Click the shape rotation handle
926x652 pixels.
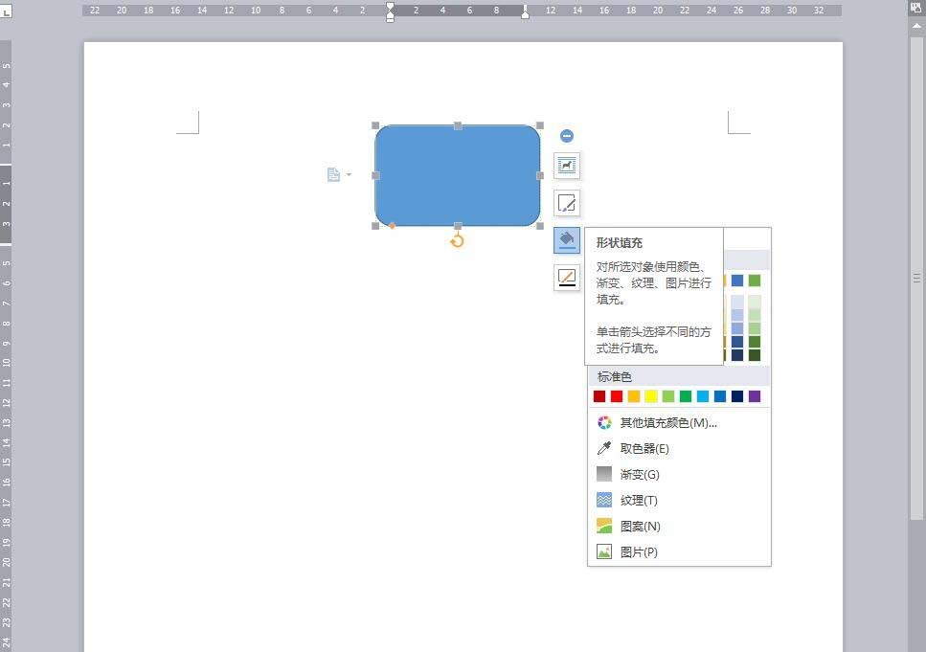[457, 240]
